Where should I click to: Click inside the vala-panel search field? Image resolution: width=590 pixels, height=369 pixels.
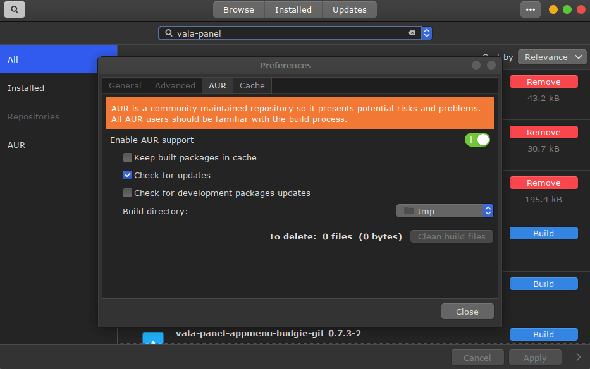tap(285, 33)
